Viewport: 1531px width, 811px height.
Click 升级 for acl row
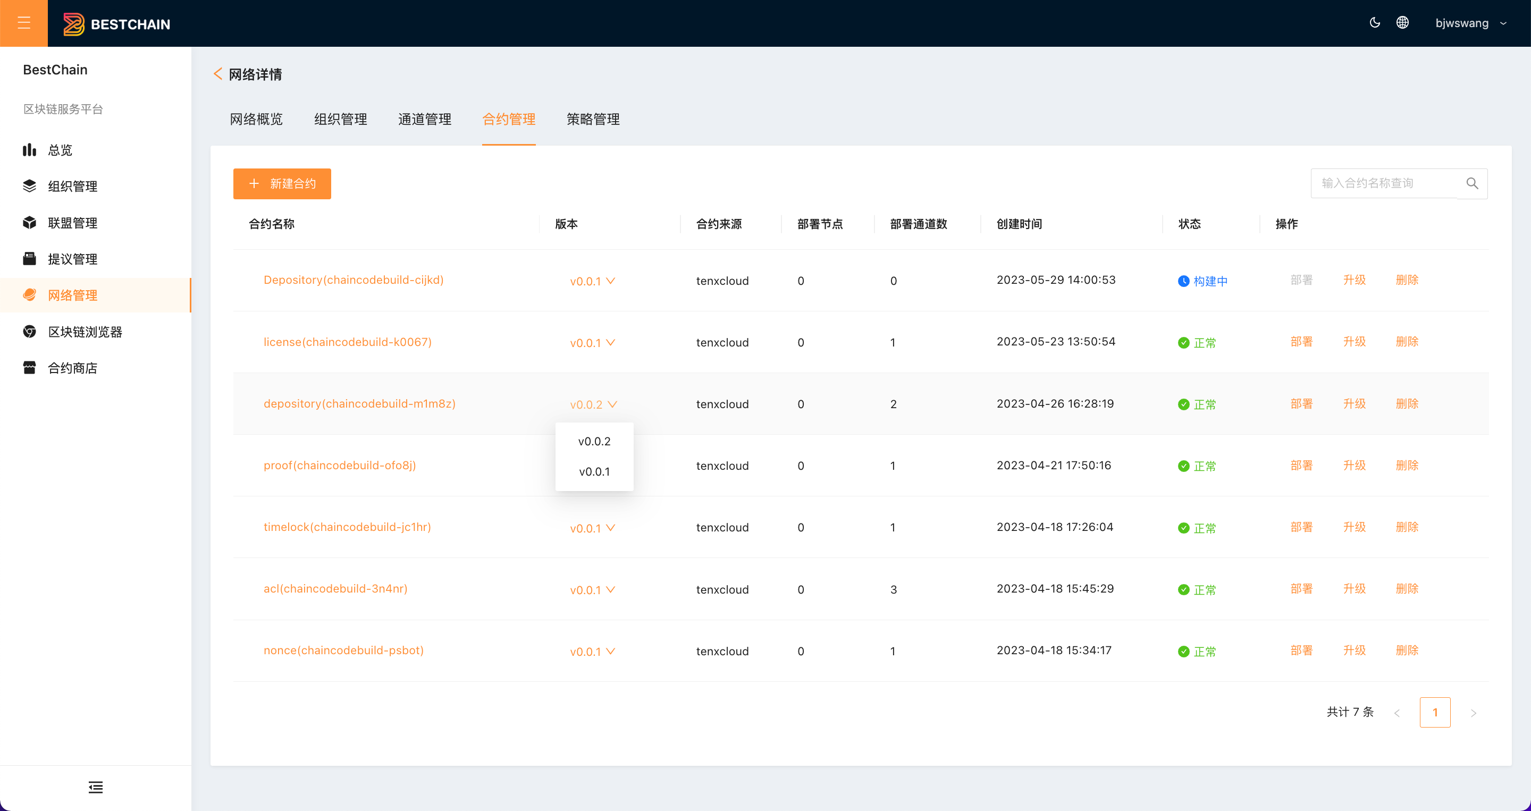tap(1355, 589)
